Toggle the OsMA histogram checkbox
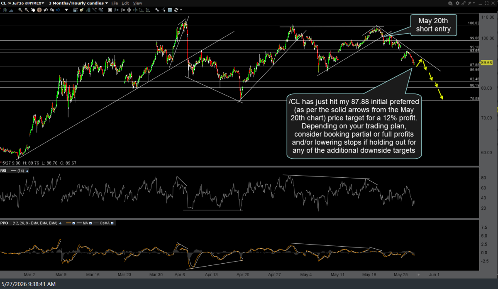Screen dimensions: 498x289 point(112,223)
